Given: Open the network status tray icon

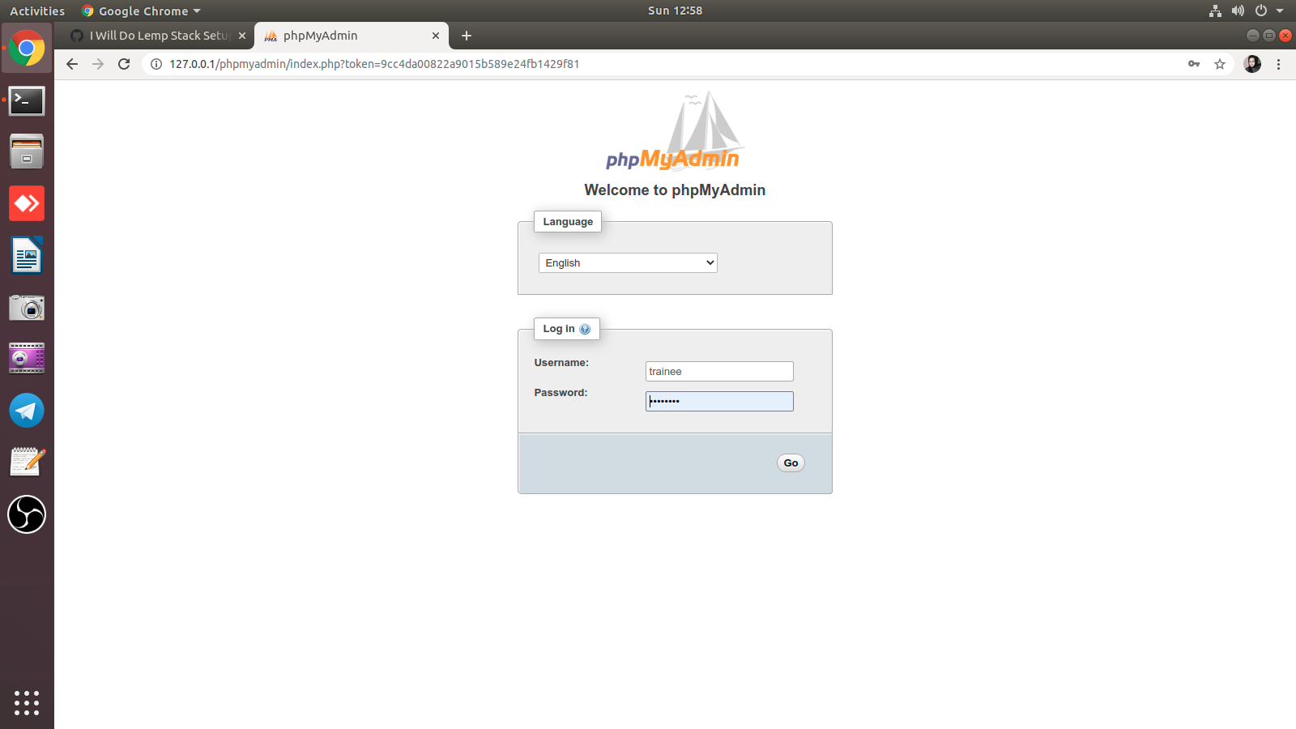Looking at the screenshot, I should pyautogui.click(x=1215, y=11).
